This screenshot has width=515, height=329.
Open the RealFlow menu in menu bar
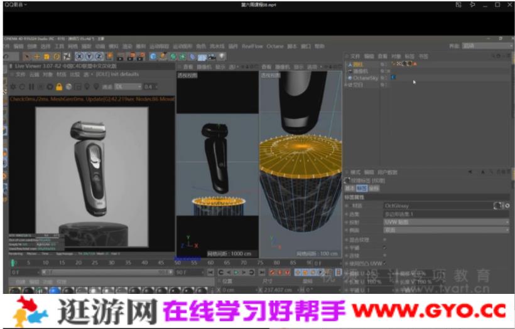[x=252, y=46]
